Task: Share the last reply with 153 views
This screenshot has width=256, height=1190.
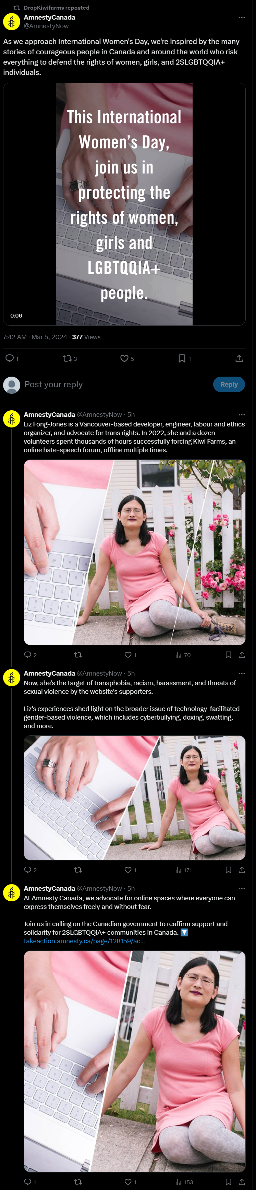Action: [242, 1182]
